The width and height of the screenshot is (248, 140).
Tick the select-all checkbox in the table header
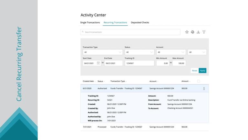pos(199,81)
